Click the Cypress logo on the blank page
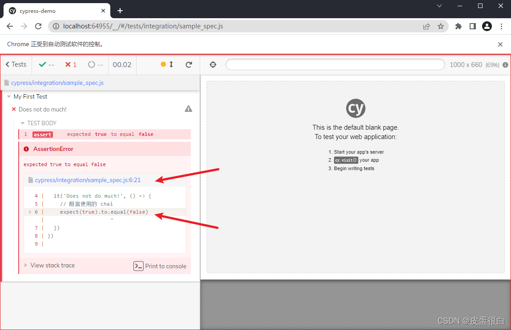Screen dimensions: 511x330 click(355, 108)
